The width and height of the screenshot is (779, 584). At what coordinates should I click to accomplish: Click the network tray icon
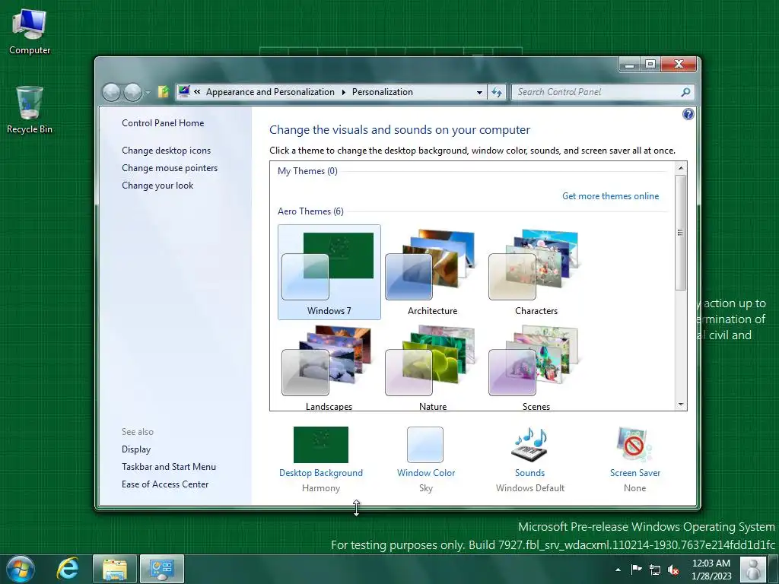point(655,570)
